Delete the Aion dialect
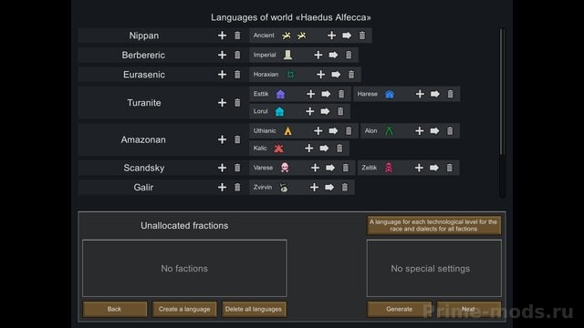This screenshot has width=584, height=328. tap(450, 131)
